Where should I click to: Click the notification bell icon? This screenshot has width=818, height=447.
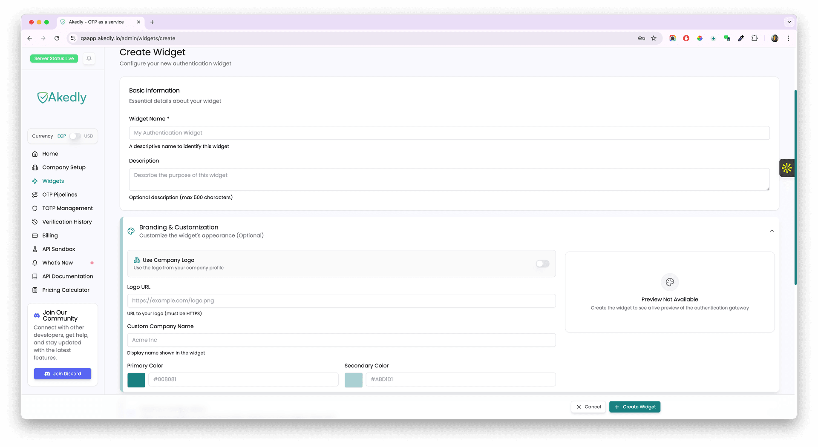point(89,59)
